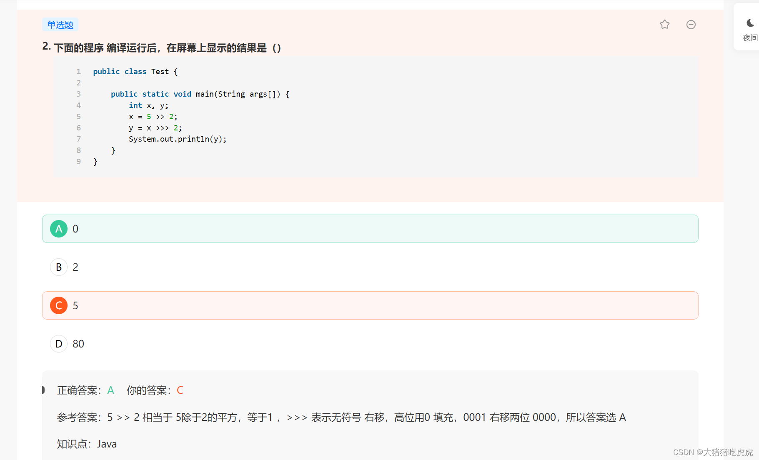The height and width of the screenshot is (460, 759).
Task: Click code line with main(String args[])
Action: [200, 94]
